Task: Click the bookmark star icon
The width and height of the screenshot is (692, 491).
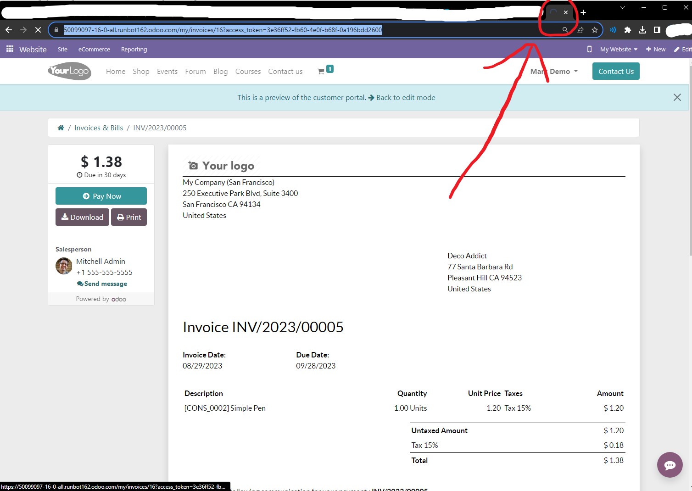Action: pos(595,30)
